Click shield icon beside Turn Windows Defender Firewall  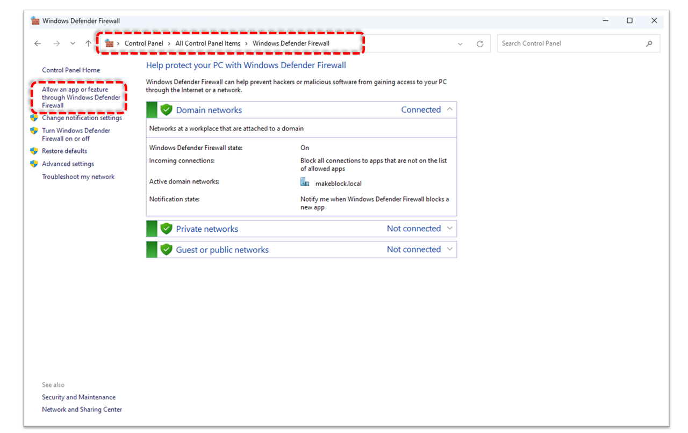coord(34,130)
